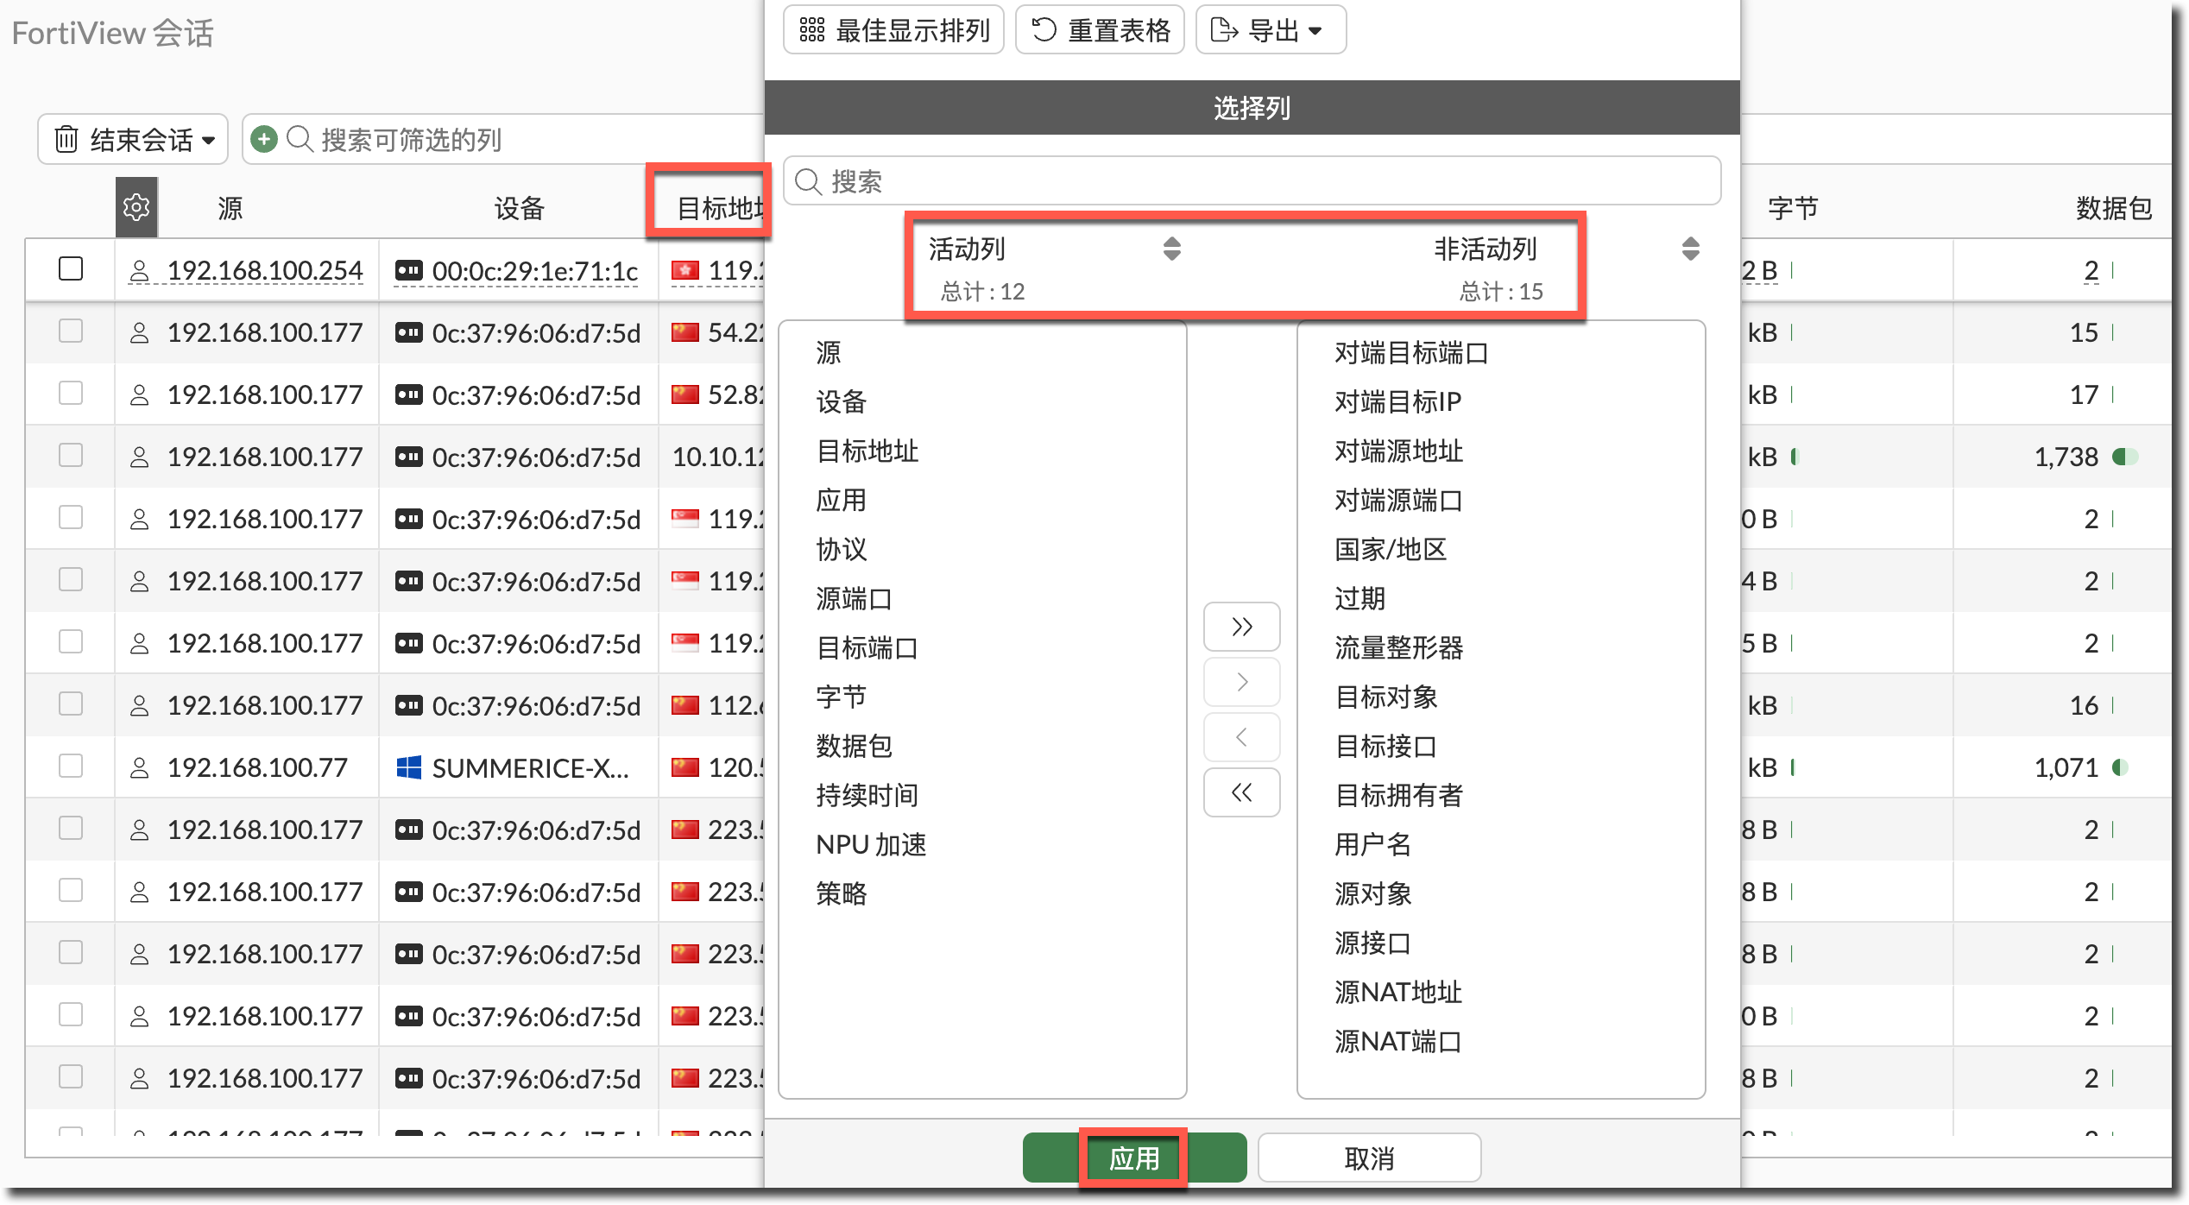Select 国家/地区 in the inactive columns list

coord(1390,549)
